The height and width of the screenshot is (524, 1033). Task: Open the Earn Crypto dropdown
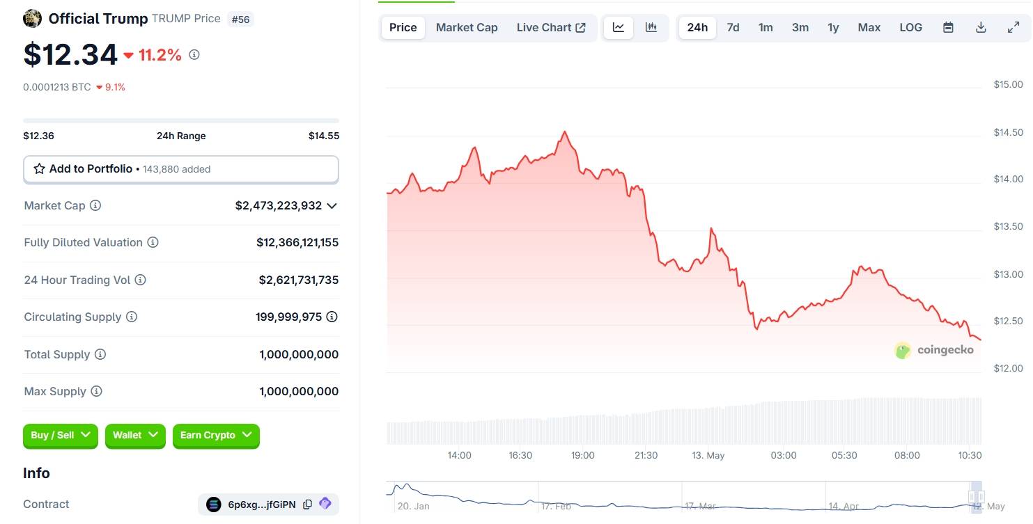tap(216, 435)
